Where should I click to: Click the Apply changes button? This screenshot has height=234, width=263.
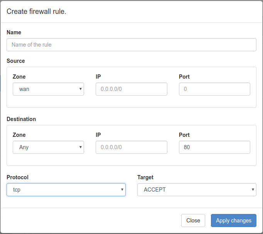[x=233, y=221]
